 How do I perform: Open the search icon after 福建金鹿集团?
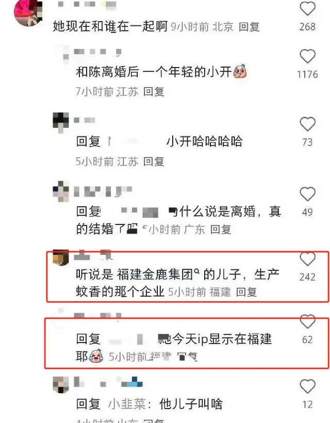point(197,271)
